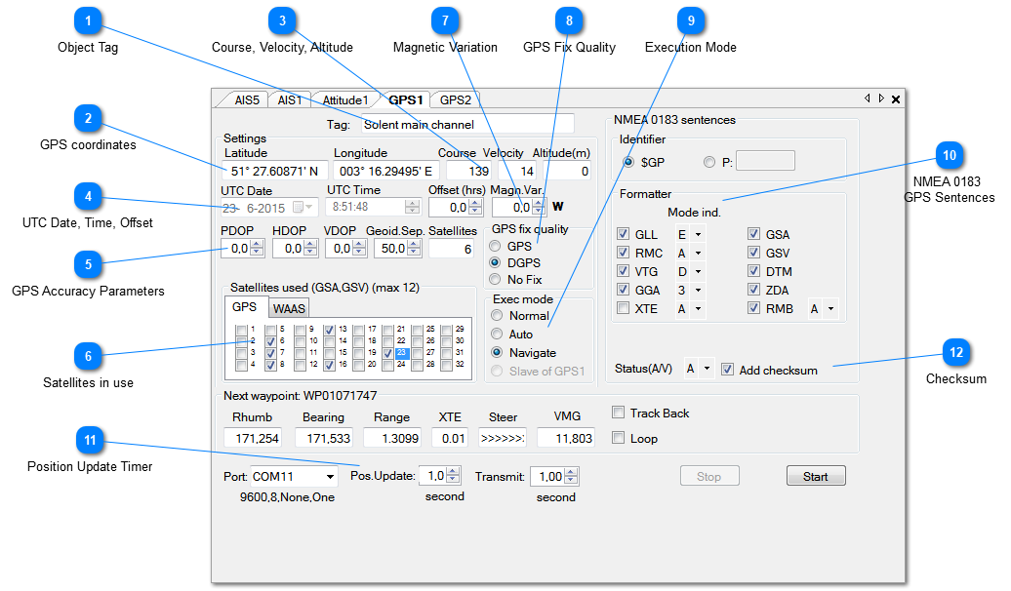
Task: Click callout badge 11 for Position Update Timer
Action: 90,441
